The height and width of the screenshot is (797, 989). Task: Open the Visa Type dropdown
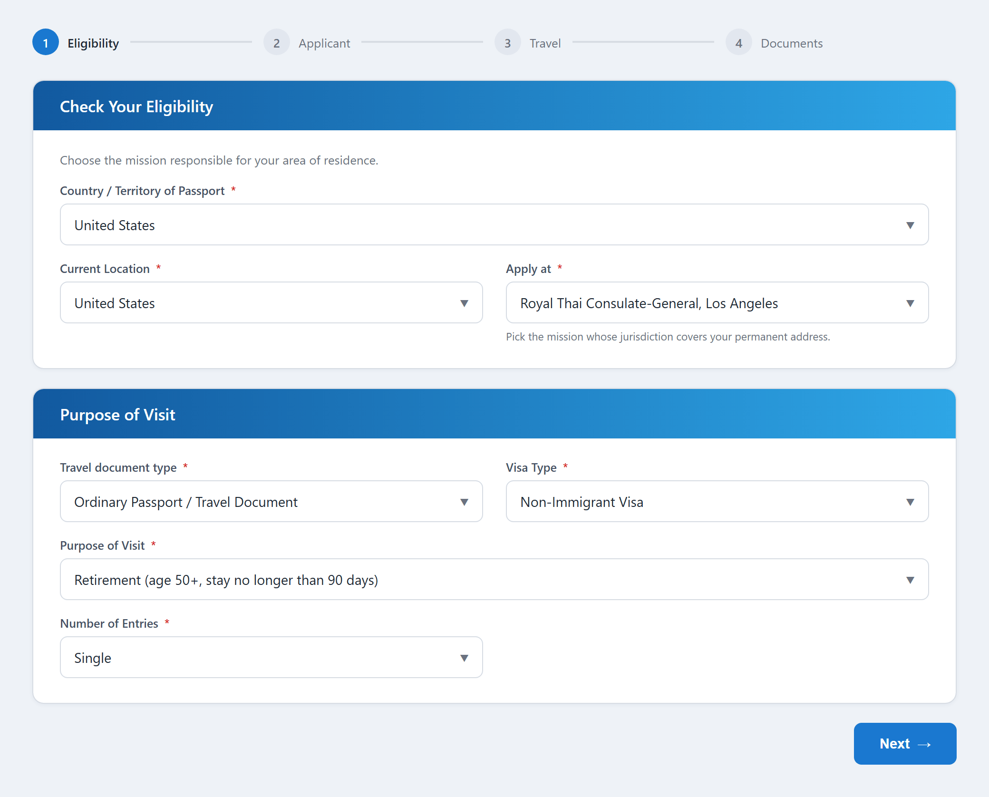coord(717,501)
